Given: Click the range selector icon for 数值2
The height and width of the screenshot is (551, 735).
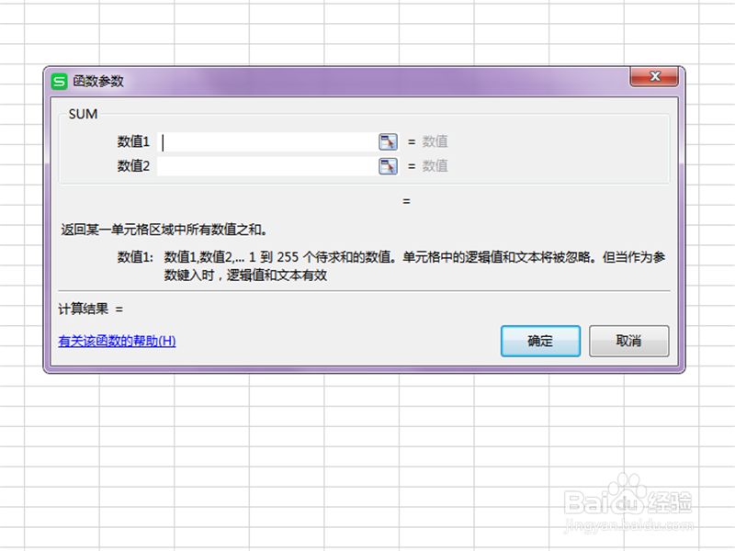Looking at the screenshot, I should click(x=388, y=166).
